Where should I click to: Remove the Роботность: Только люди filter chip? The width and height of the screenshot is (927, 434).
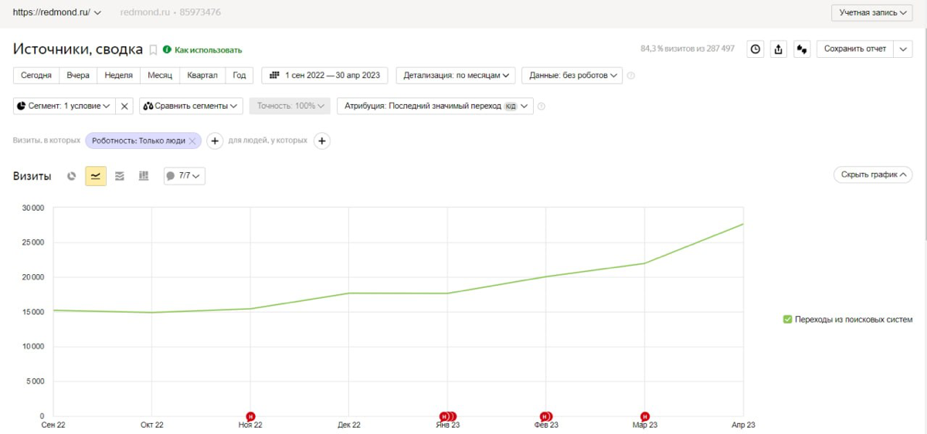pyautogui.click(x=192, y=141)
